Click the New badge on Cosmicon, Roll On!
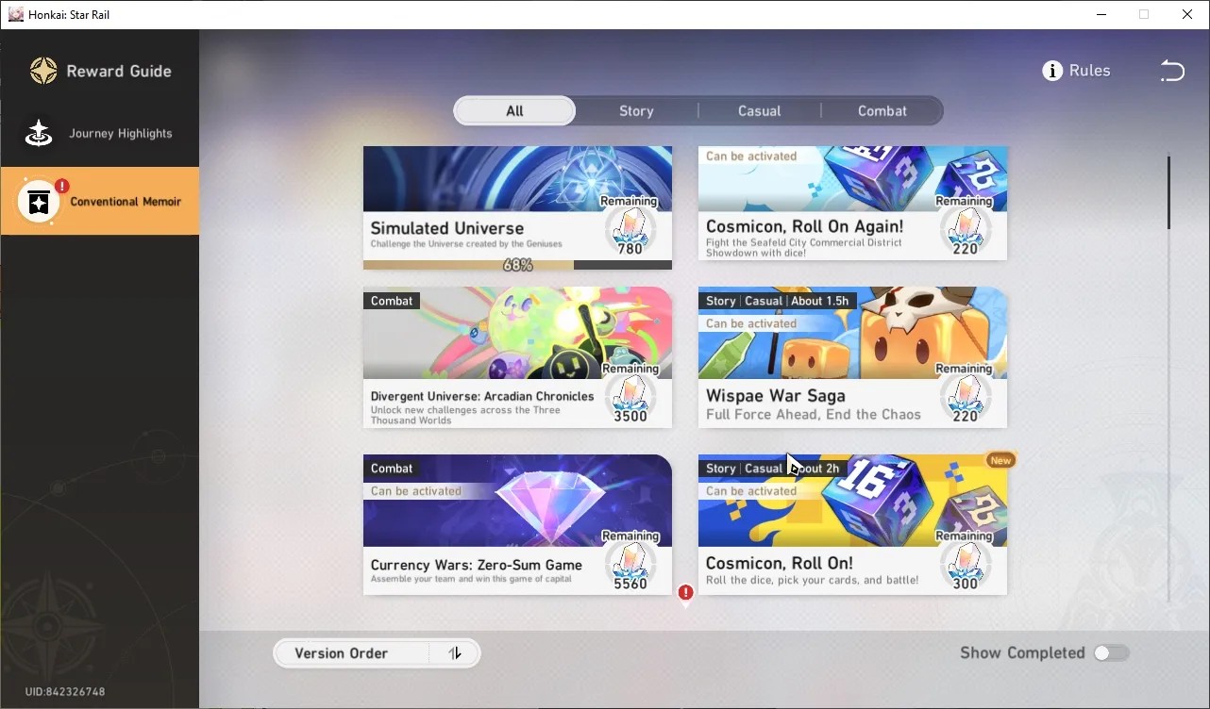 1000,460
